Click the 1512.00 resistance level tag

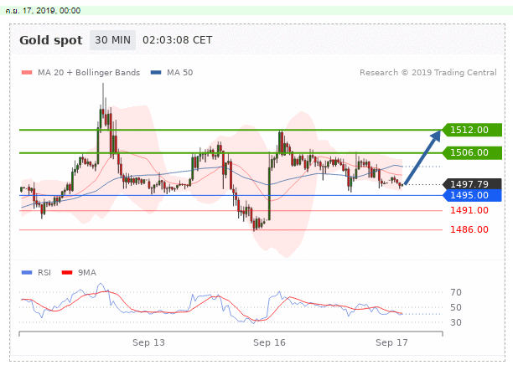pos(472,130)
